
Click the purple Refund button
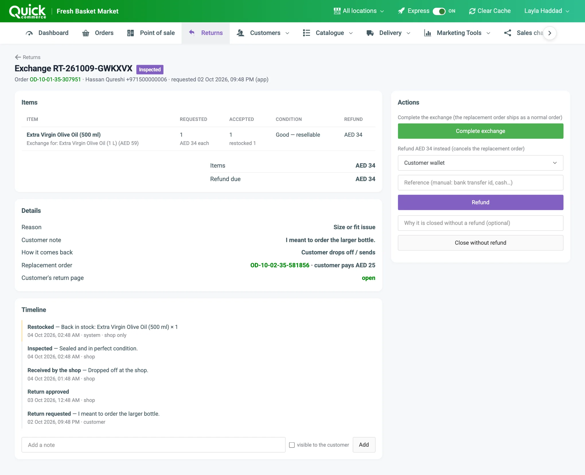click(480, 202)
